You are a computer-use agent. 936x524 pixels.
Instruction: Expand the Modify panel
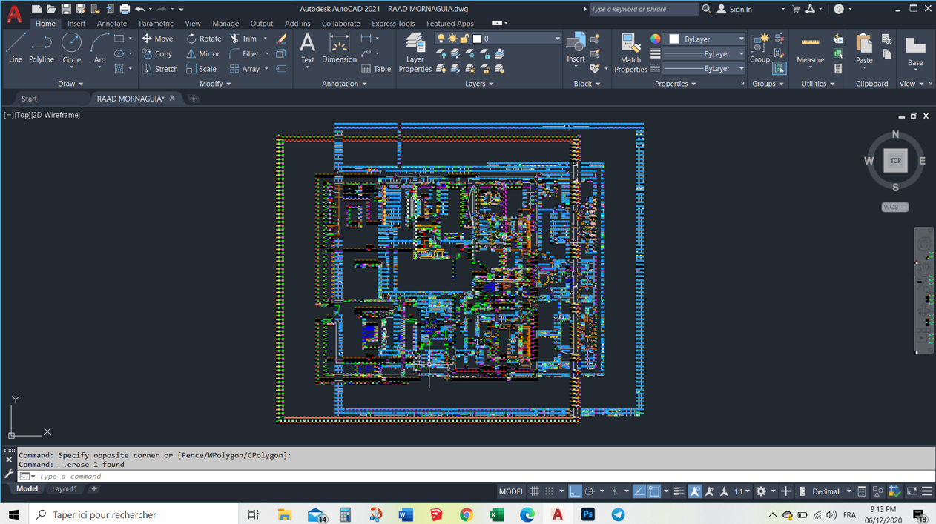[215, 84]
